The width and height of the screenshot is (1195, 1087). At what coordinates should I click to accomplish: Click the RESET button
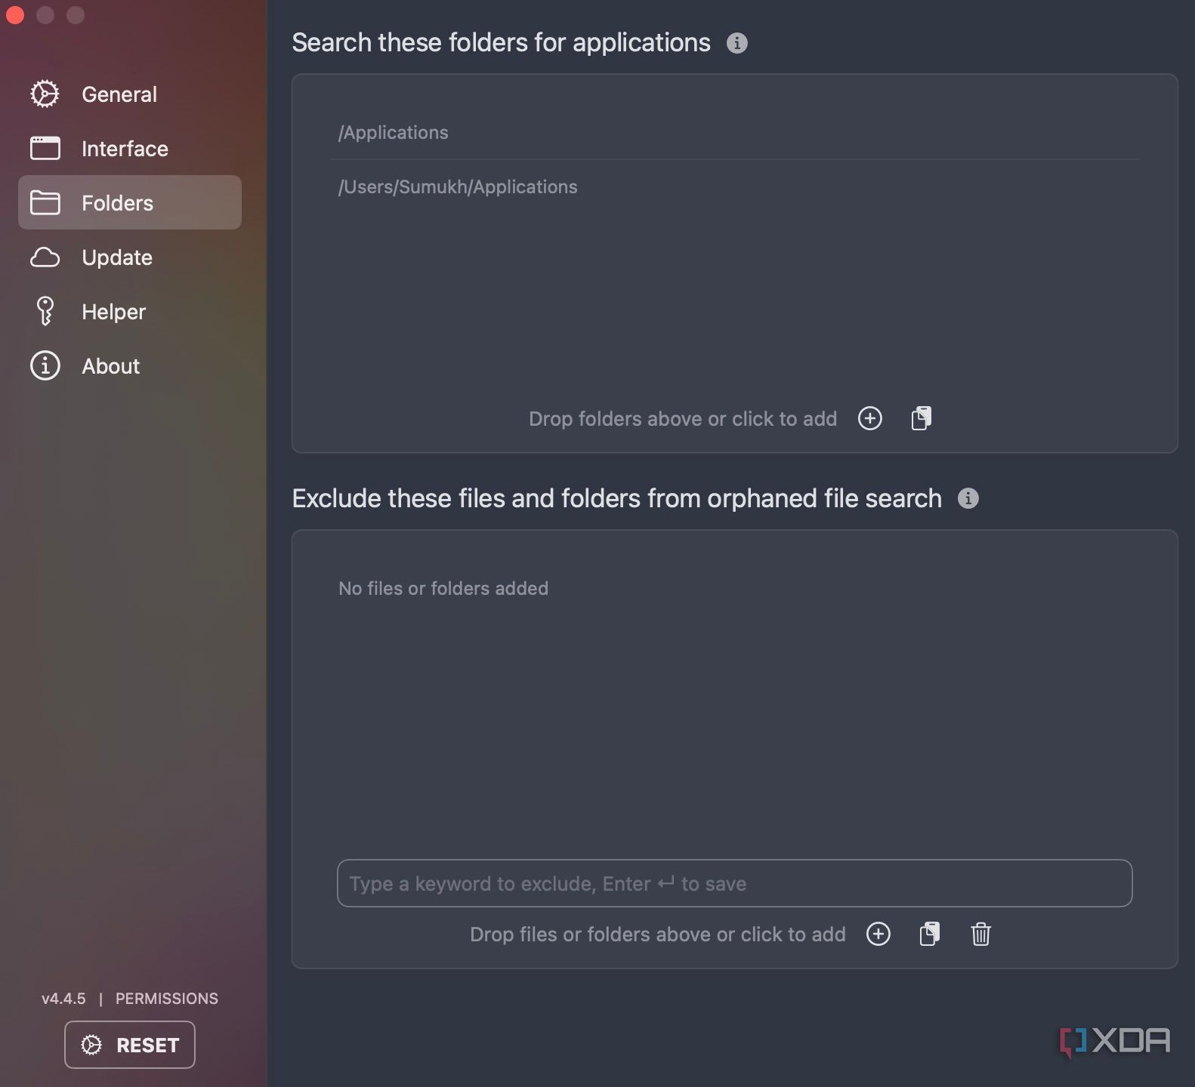130,1045
